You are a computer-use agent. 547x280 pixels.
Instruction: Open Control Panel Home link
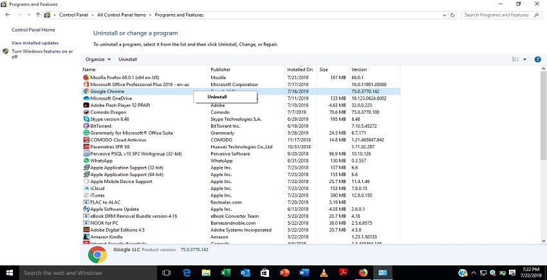33,30
